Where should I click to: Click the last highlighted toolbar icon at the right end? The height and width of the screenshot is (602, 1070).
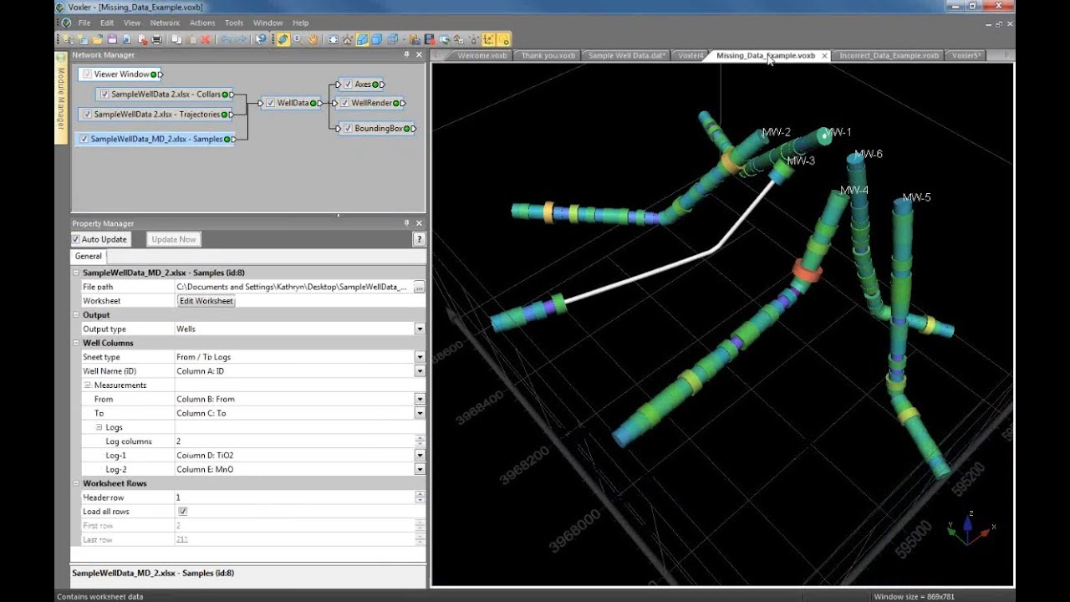(503, 39)
